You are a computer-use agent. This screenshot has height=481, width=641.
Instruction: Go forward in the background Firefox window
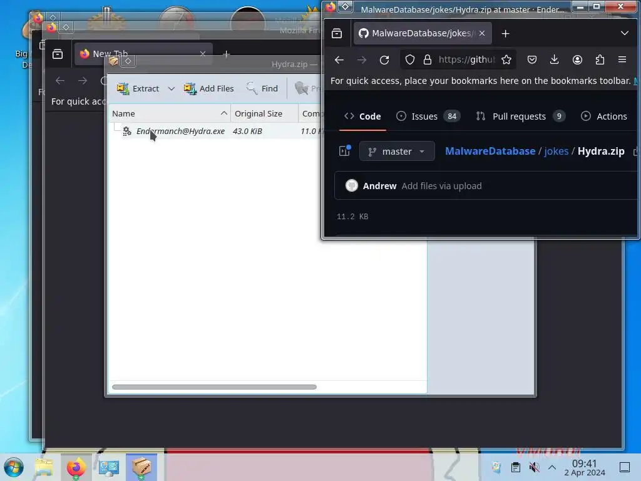point(83,81)
